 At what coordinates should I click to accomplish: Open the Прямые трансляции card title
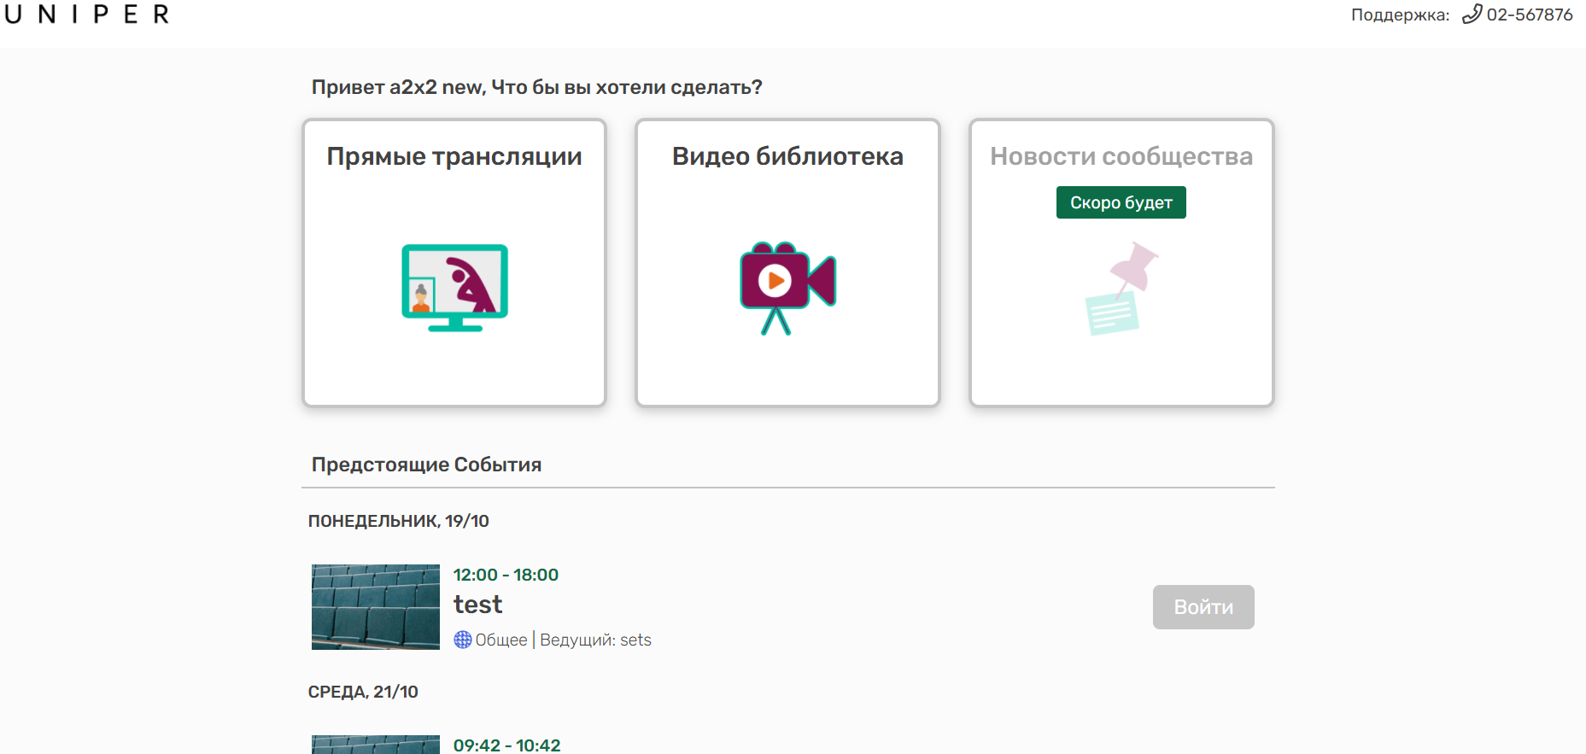[x=454, y=156]
